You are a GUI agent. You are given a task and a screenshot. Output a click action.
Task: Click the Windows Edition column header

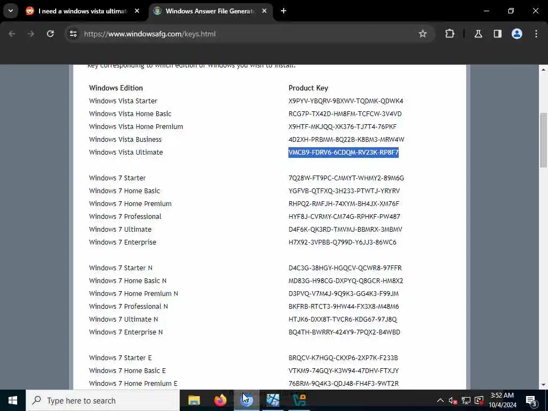click(116, 88)
